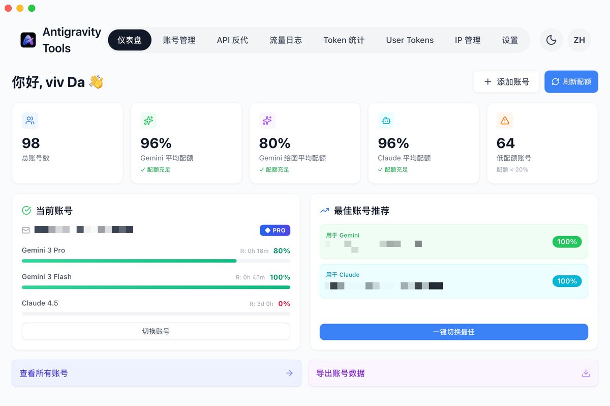Click the 配额 < 20% text
Viewport: 610px width, 406px height.
[x=512, y=169]
